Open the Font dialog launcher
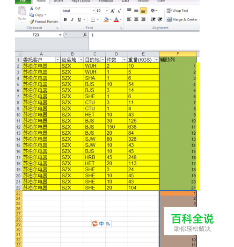The image size is (234, 247). (x=121, y=28)
